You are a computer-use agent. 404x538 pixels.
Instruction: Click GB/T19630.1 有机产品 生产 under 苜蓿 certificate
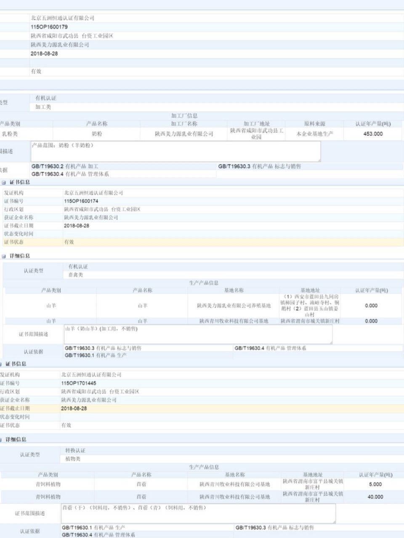93,528
